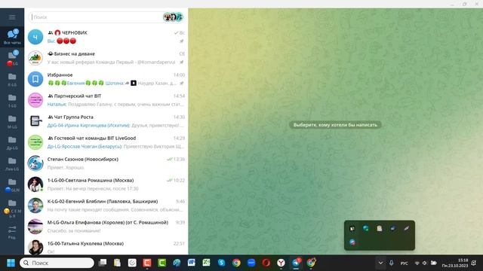Click the bookmark avatar of Избранное
The image size is (483, 271).
tap(35, 79)
